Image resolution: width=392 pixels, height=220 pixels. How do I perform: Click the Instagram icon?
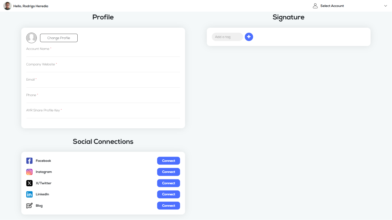tap(29, 172)
